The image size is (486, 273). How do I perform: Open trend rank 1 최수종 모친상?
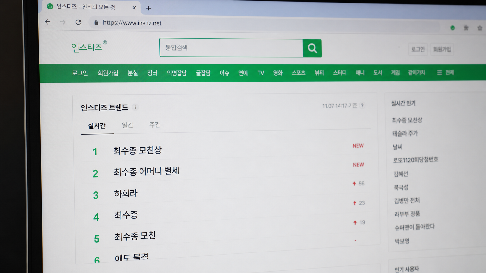click(138, 150)
